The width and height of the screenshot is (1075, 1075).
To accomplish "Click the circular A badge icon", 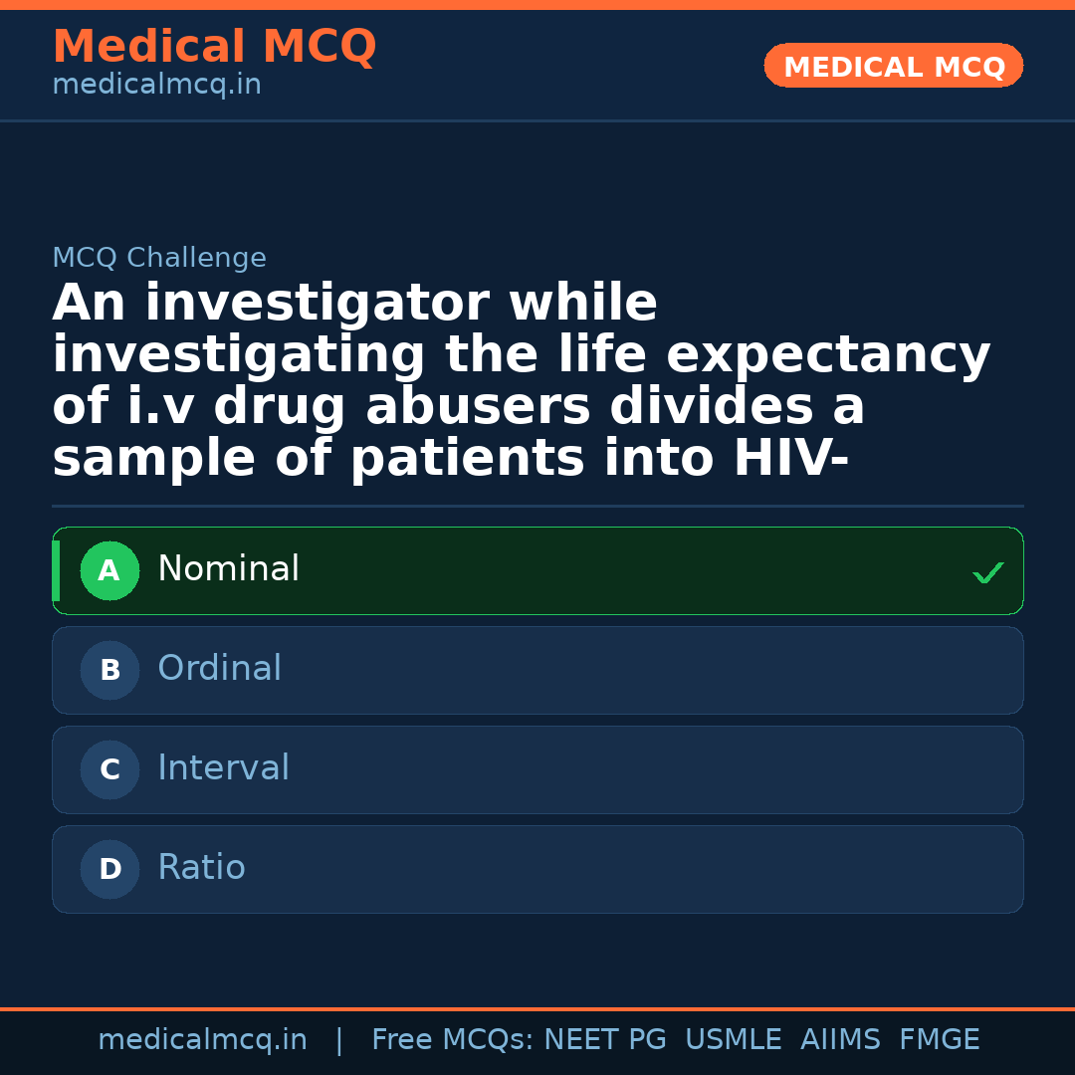I will point(109,570).
